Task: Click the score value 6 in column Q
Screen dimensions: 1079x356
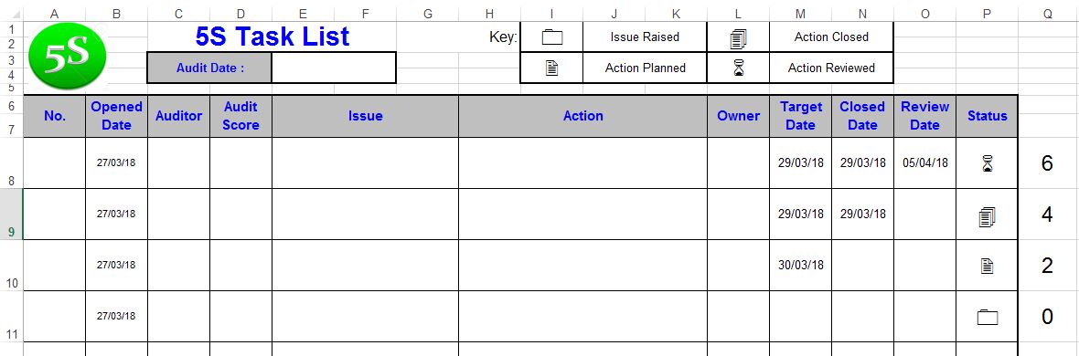Action: (1047, 162)
